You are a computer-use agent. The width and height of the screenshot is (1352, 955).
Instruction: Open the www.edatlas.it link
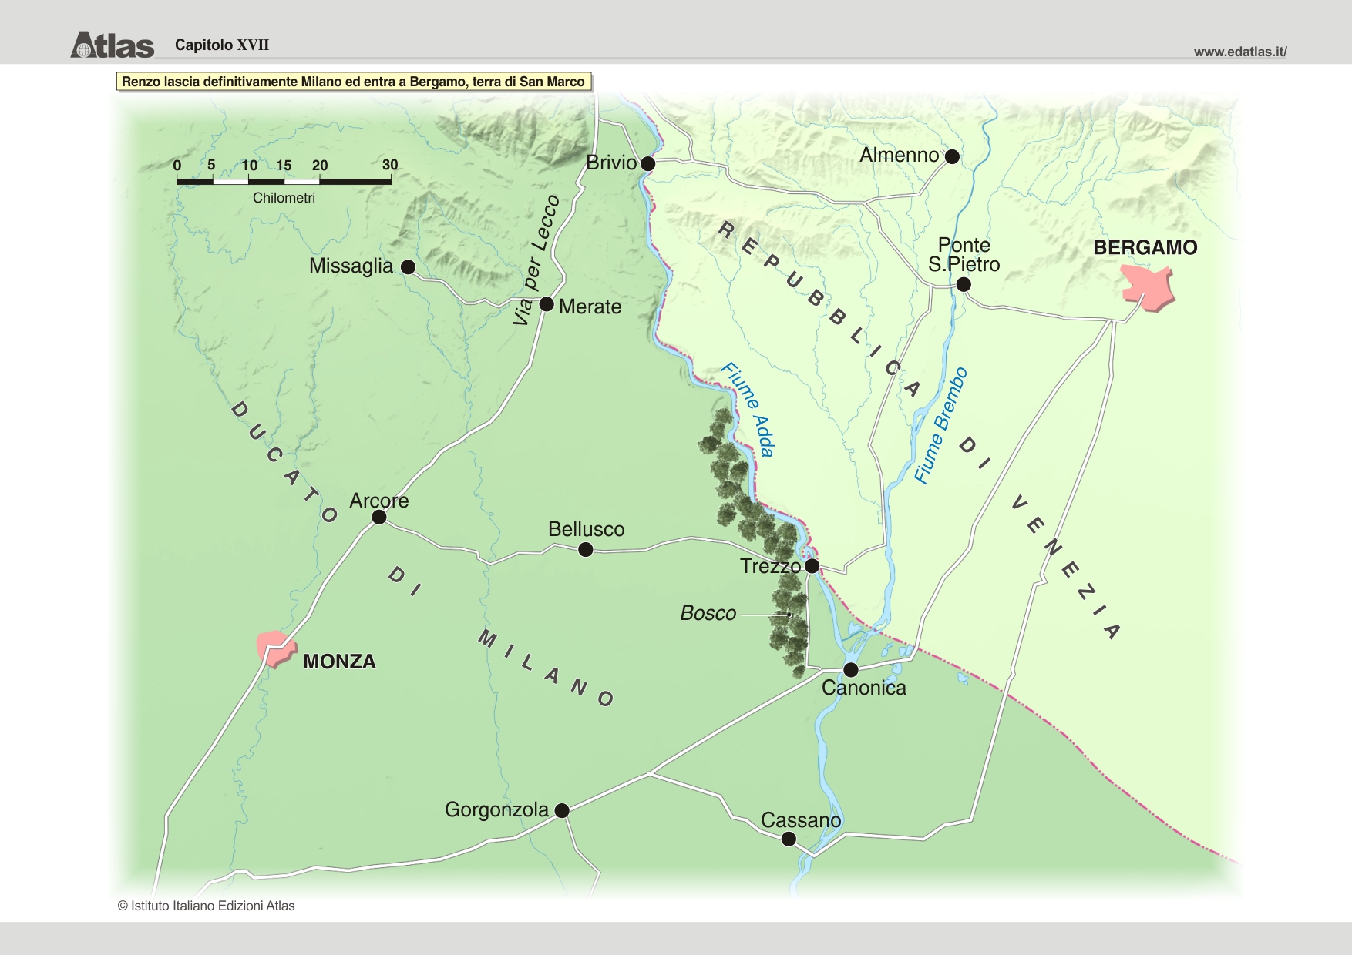point(1239,52)
